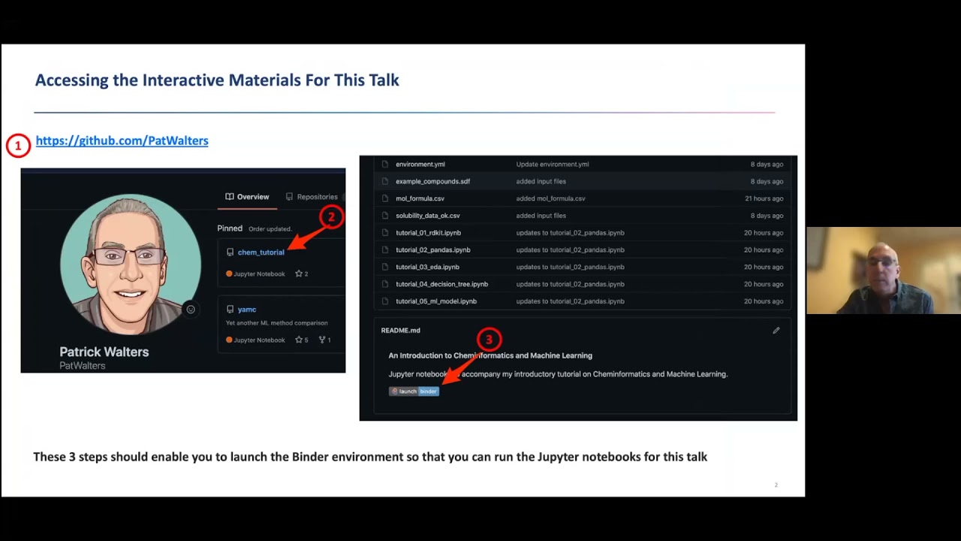
Task: Click the Pinned section label
Action: tap(230, 228)
